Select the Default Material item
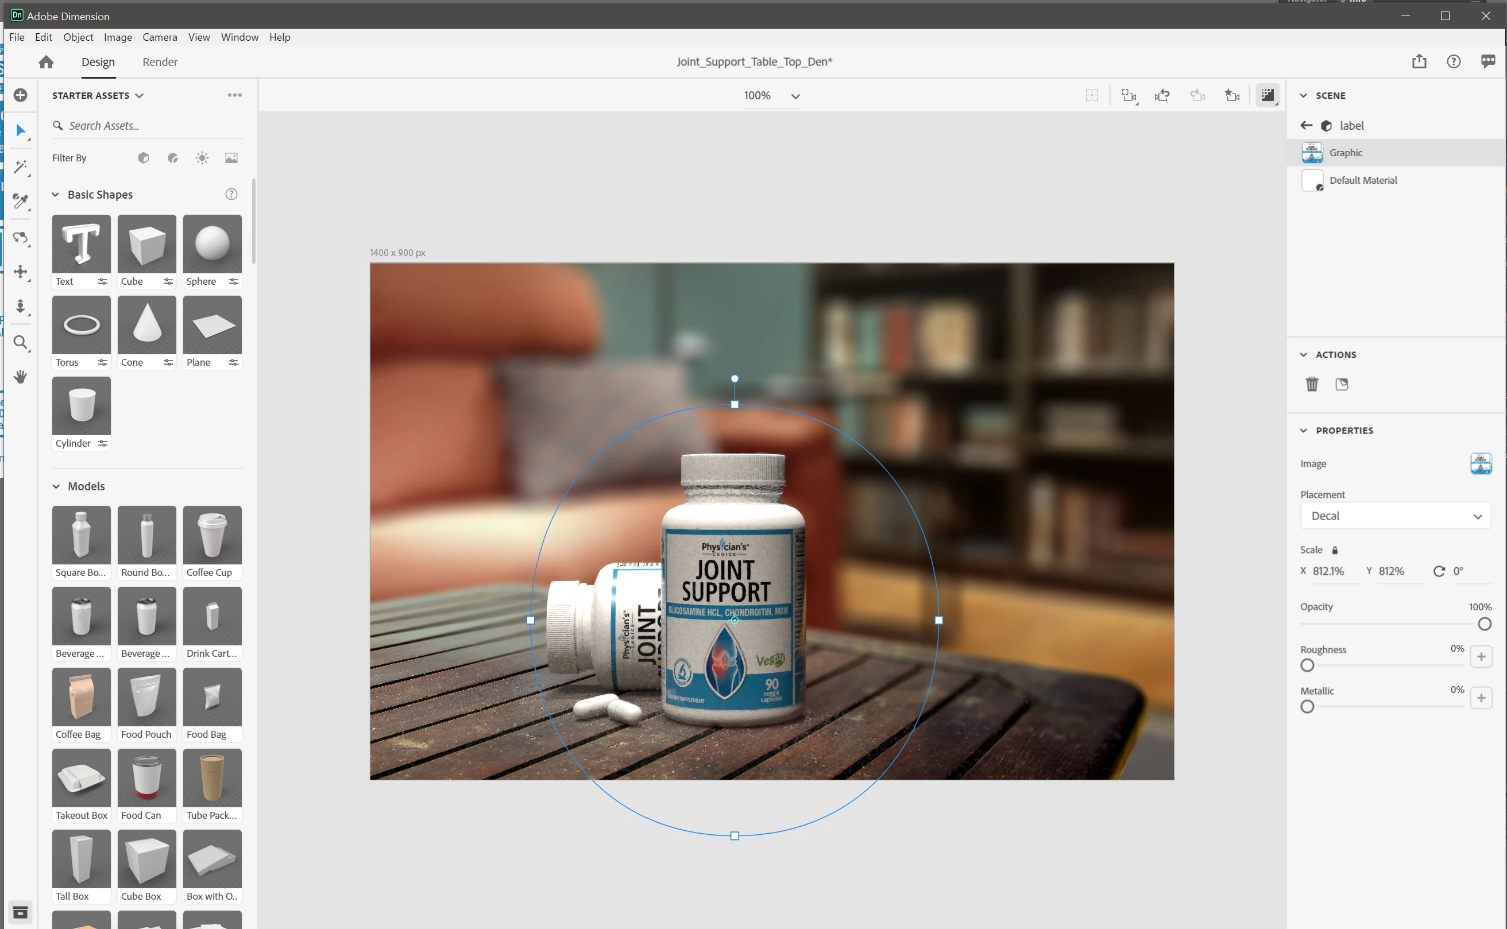This screenshot has height=929, width=1507. [x=1363, y=180]
